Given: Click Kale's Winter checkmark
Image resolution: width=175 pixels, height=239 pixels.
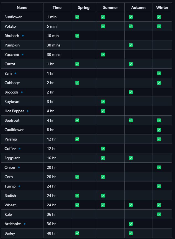Looking at the screenshot, I should click(159, 214).
